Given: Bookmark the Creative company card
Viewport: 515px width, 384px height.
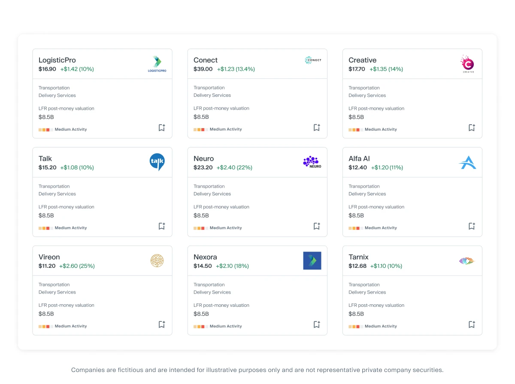Looking at the screenshot, I should (471, 128).
